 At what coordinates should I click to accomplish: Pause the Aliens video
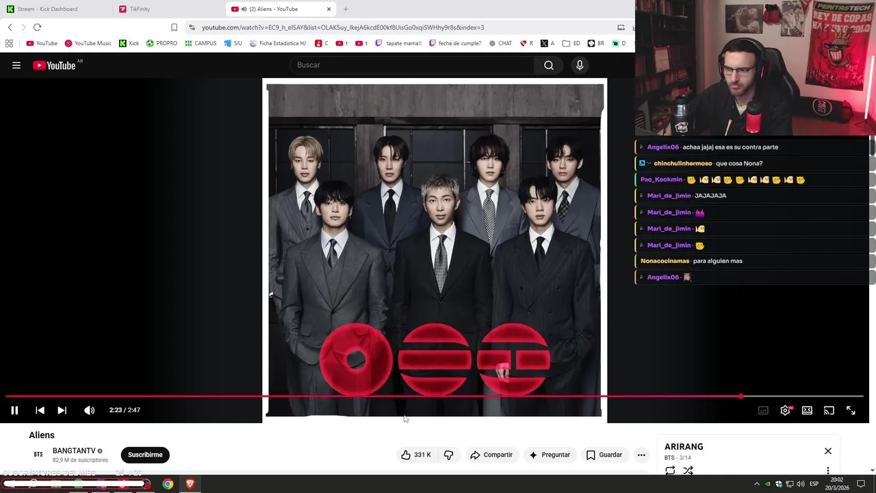(14, 410)
